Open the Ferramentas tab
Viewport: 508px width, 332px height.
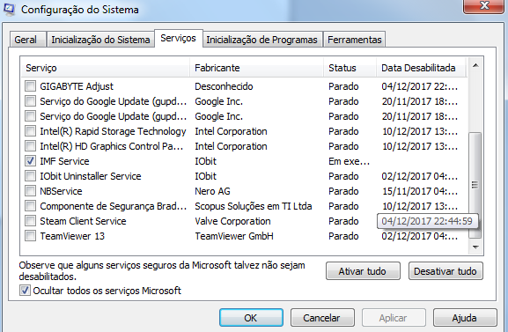pyautogui.click(x=355, y=40)
